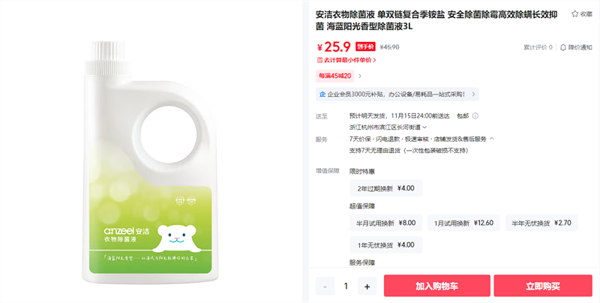Image resolution: width=600 pixels, height=303 pixels.
Task: Collapse the service details chevron
Action: tap(492, 139)
